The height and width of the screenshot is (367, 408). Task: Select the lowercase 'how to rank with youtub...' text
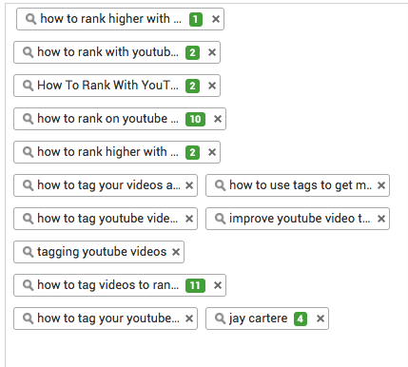(107, 52)
